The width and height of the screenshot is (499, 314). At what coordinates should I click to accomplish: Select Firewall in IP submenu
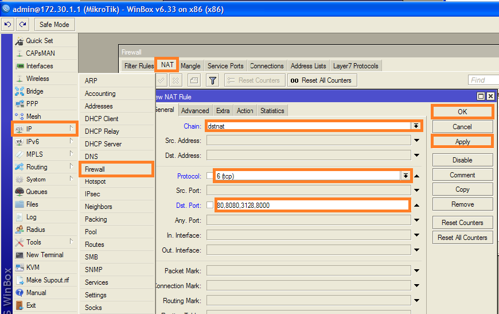tap(116, 169)
